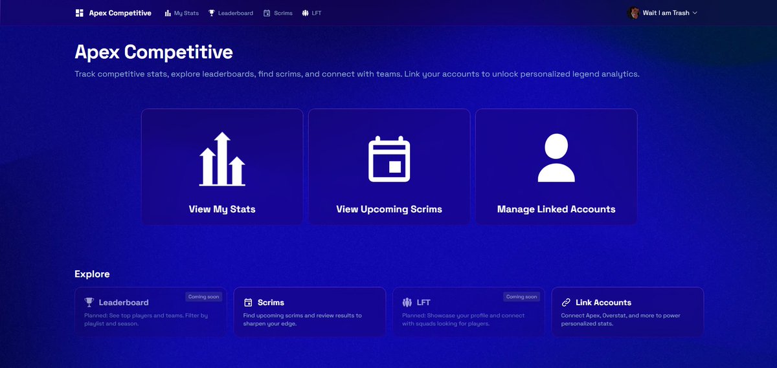The height and width of the screenshot is (368, 777).
Task: Click the calendar icon on the Scrims card
Action: click(x=248, y=302)
